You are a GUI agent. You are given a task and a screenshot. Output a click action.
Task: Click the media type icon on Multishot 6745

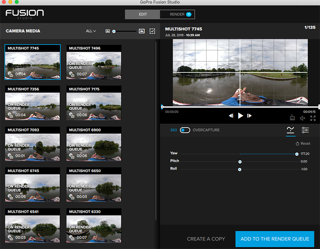coord(10,197)
